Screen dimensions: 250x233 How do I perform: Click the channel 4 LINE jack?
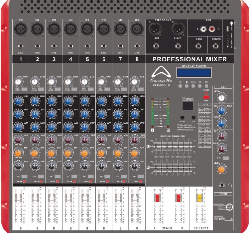[x=70, y=46]
